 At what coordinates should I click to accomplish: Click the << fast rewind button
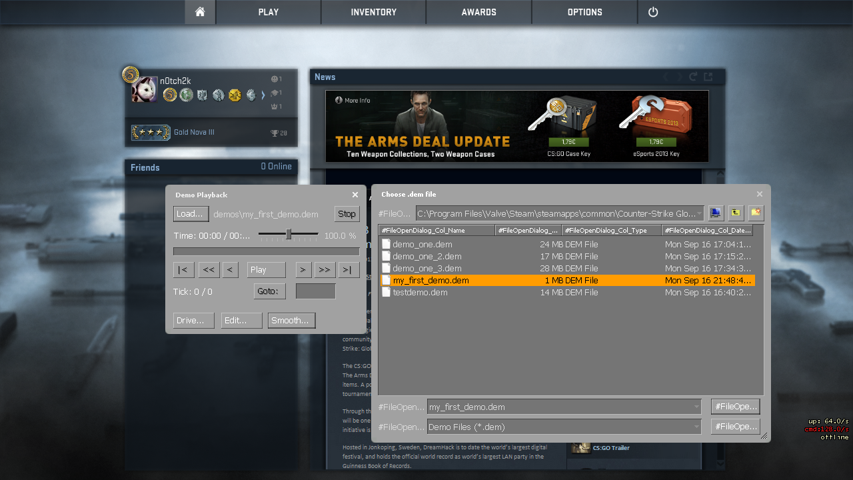(209, 270)
